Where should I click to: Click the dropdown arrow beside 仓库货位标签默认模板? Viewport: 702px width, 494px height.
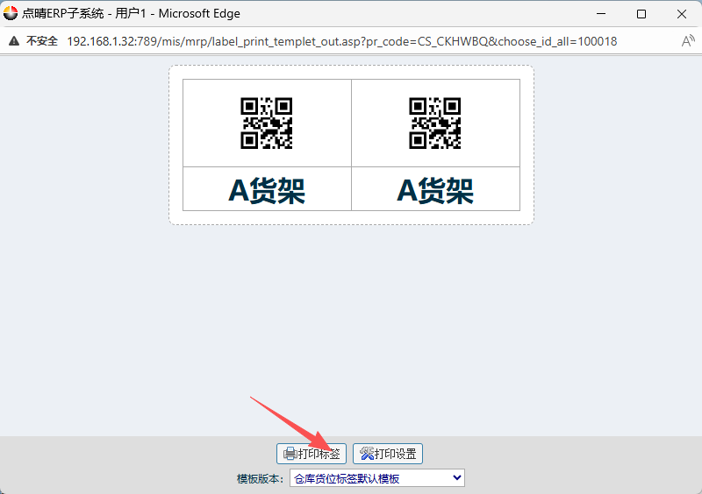click(x=456, y=478)
